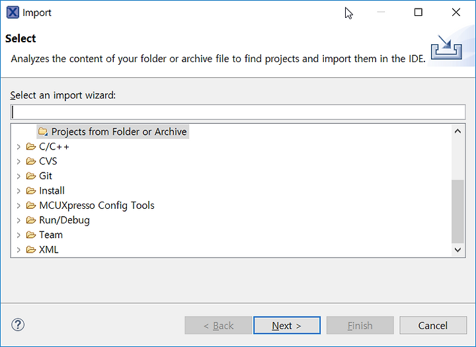Go to the Next wizard page
The width and height of the screenshot is (476, 347).
pos(287,325)
